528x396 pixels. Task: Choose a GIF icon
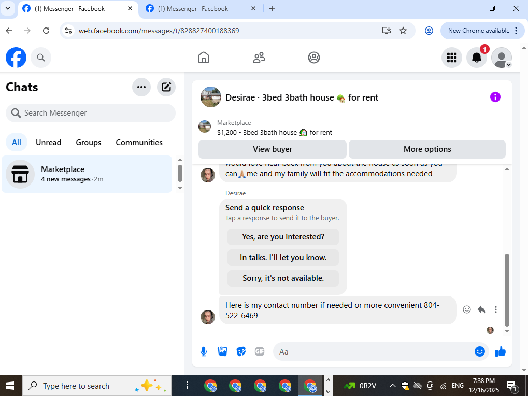coord(259,351)
